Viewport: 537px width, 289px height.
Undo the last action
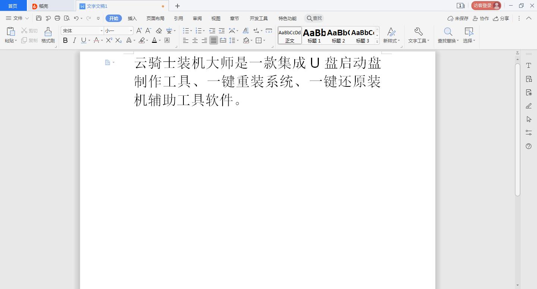pos(76,18)
